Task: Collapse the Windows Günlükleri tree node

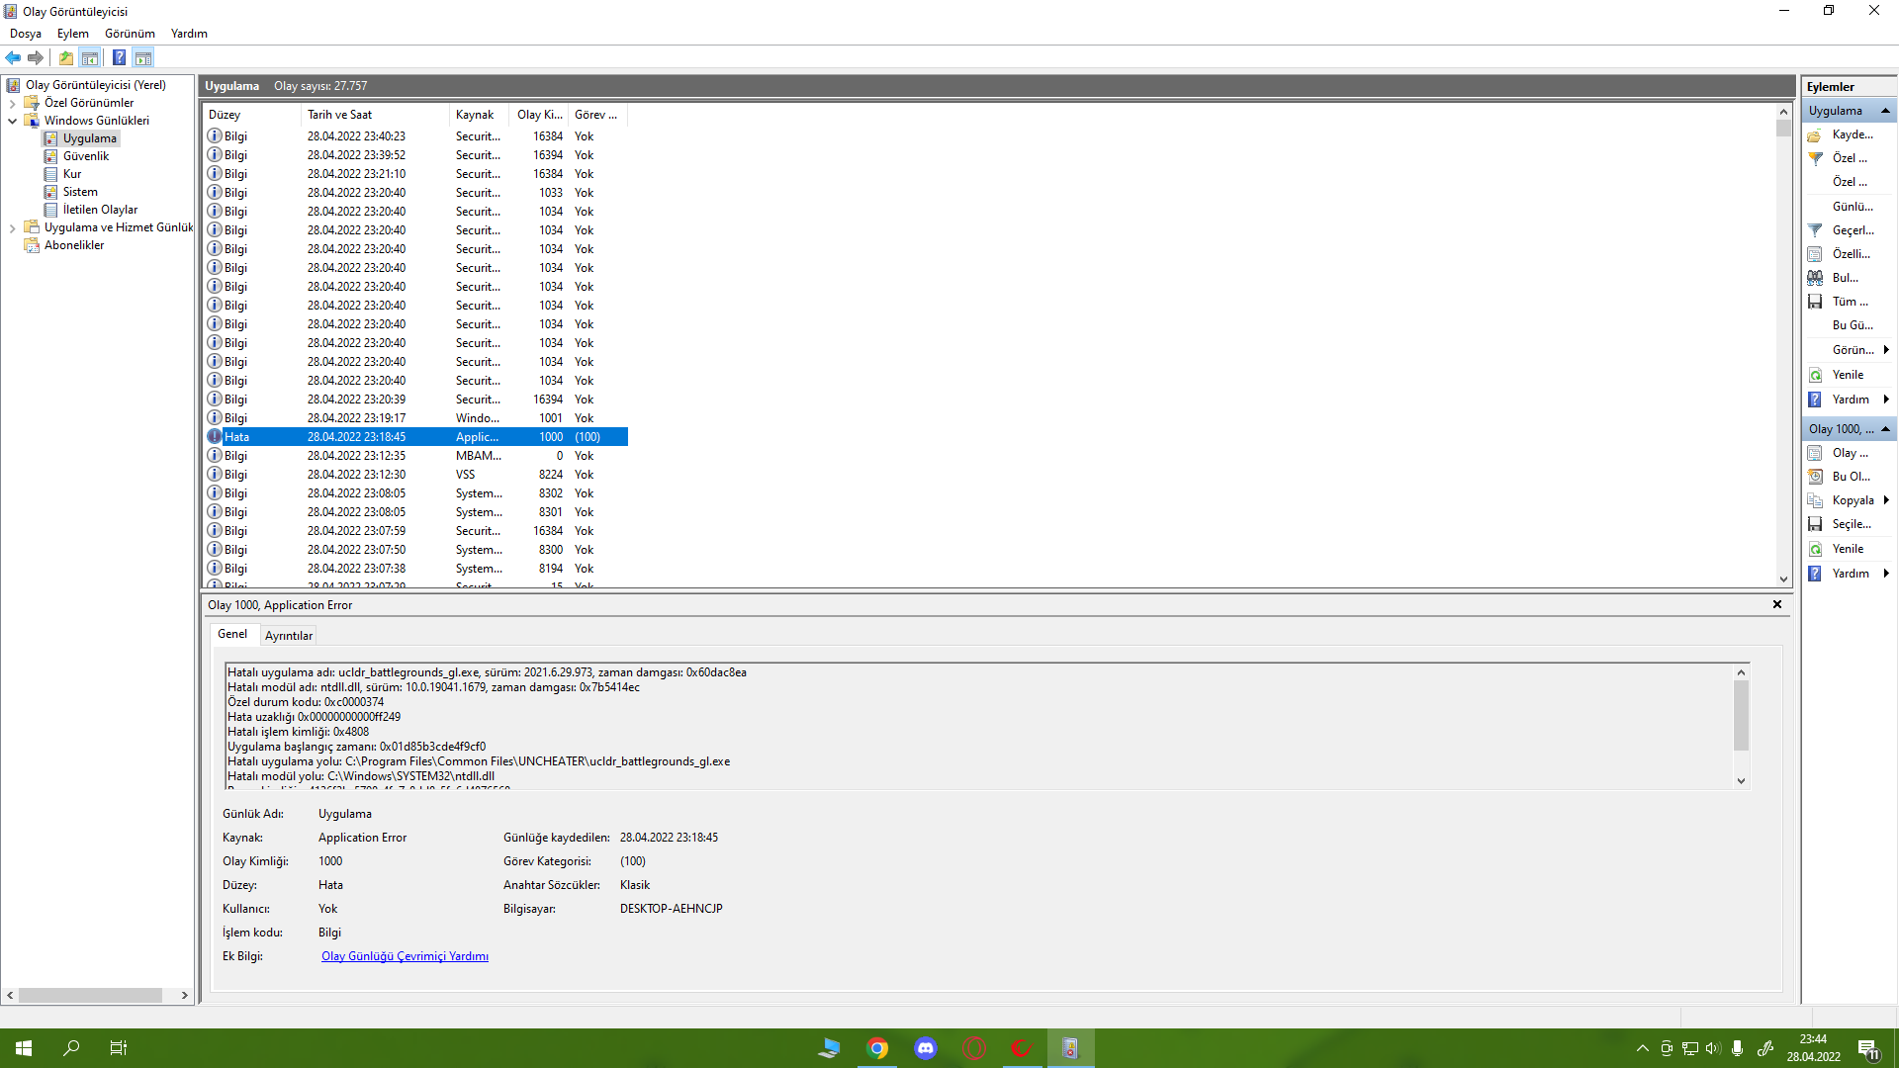Action: coord(13,121)
